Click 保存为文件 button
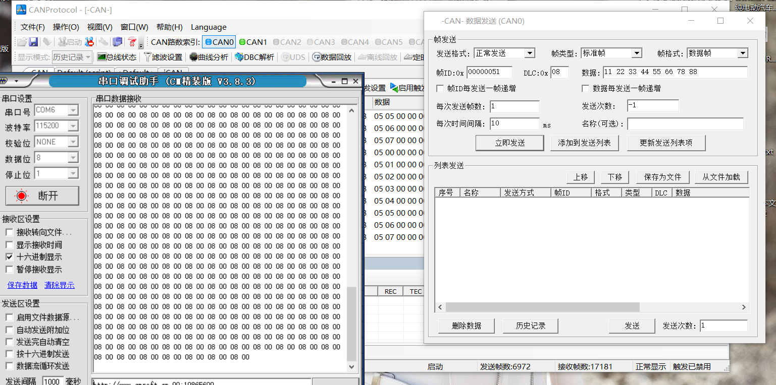The height and width of the screenshot is (385, 776). (662, 177)
